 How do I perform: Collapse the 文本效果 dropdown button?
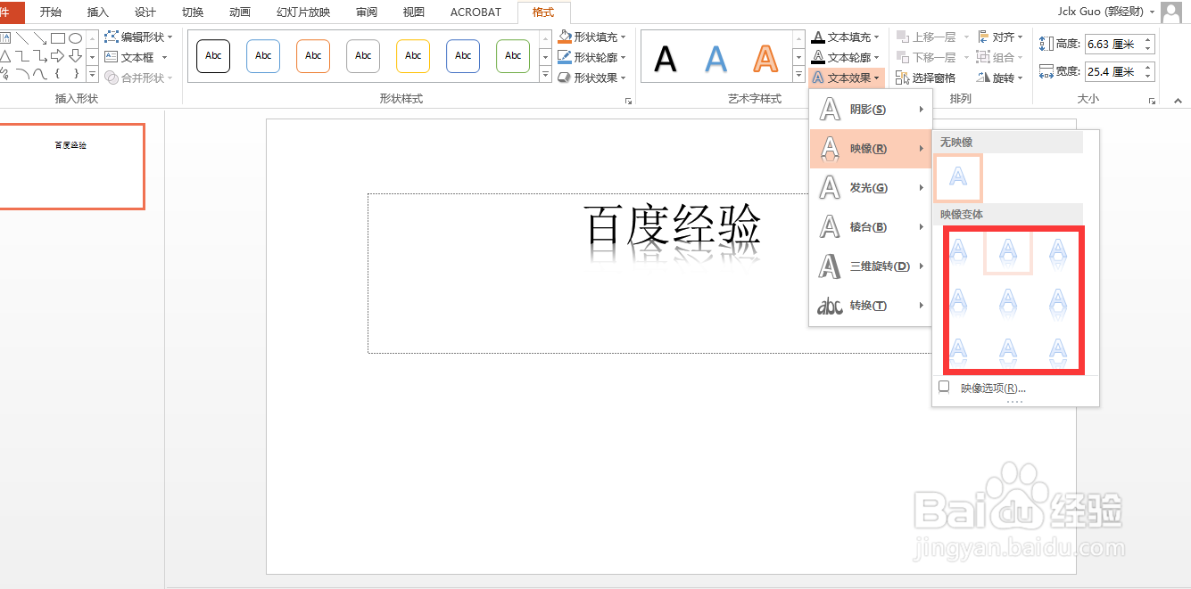coord(847,78)
